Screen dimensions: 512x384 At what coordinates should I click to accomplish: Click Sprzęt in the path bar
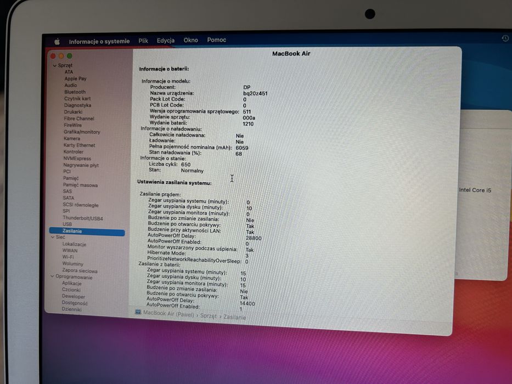click(209, 316)
